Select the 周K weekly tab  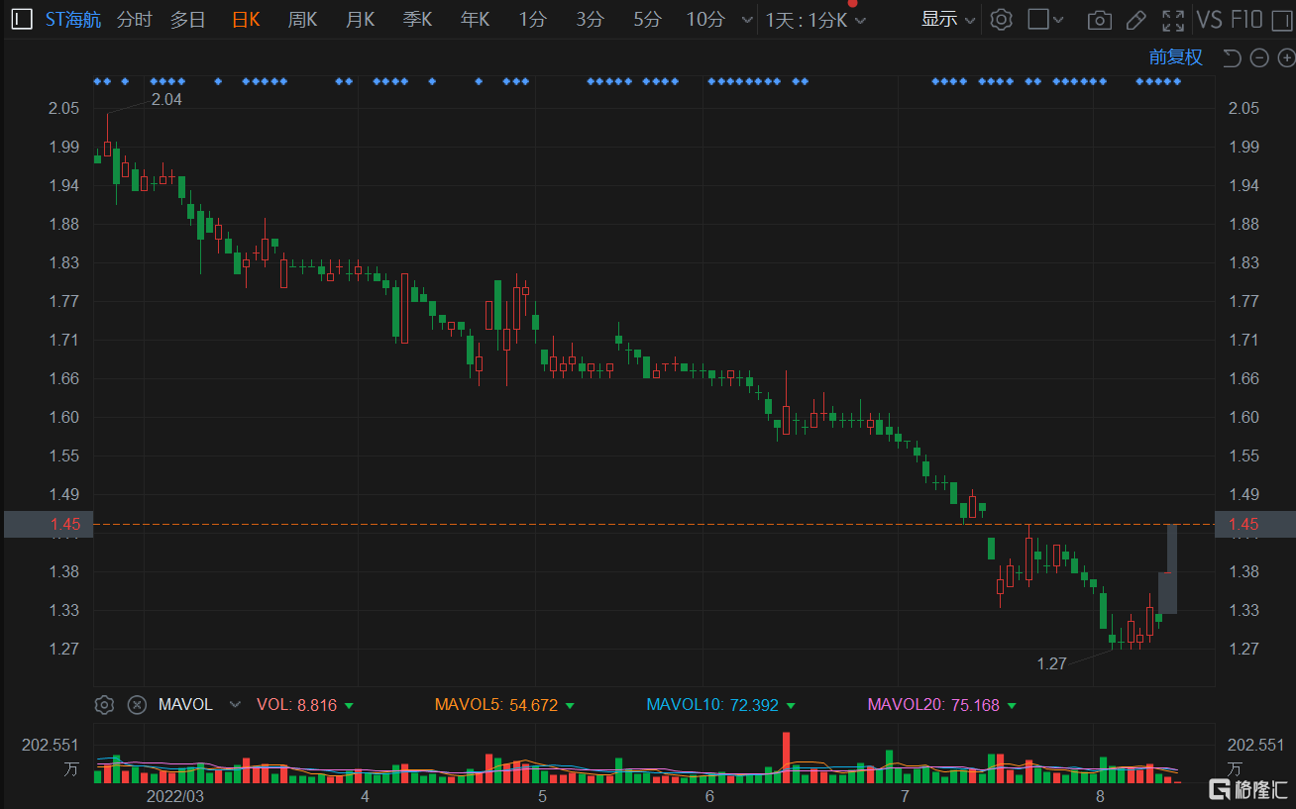tap(302, 19)
